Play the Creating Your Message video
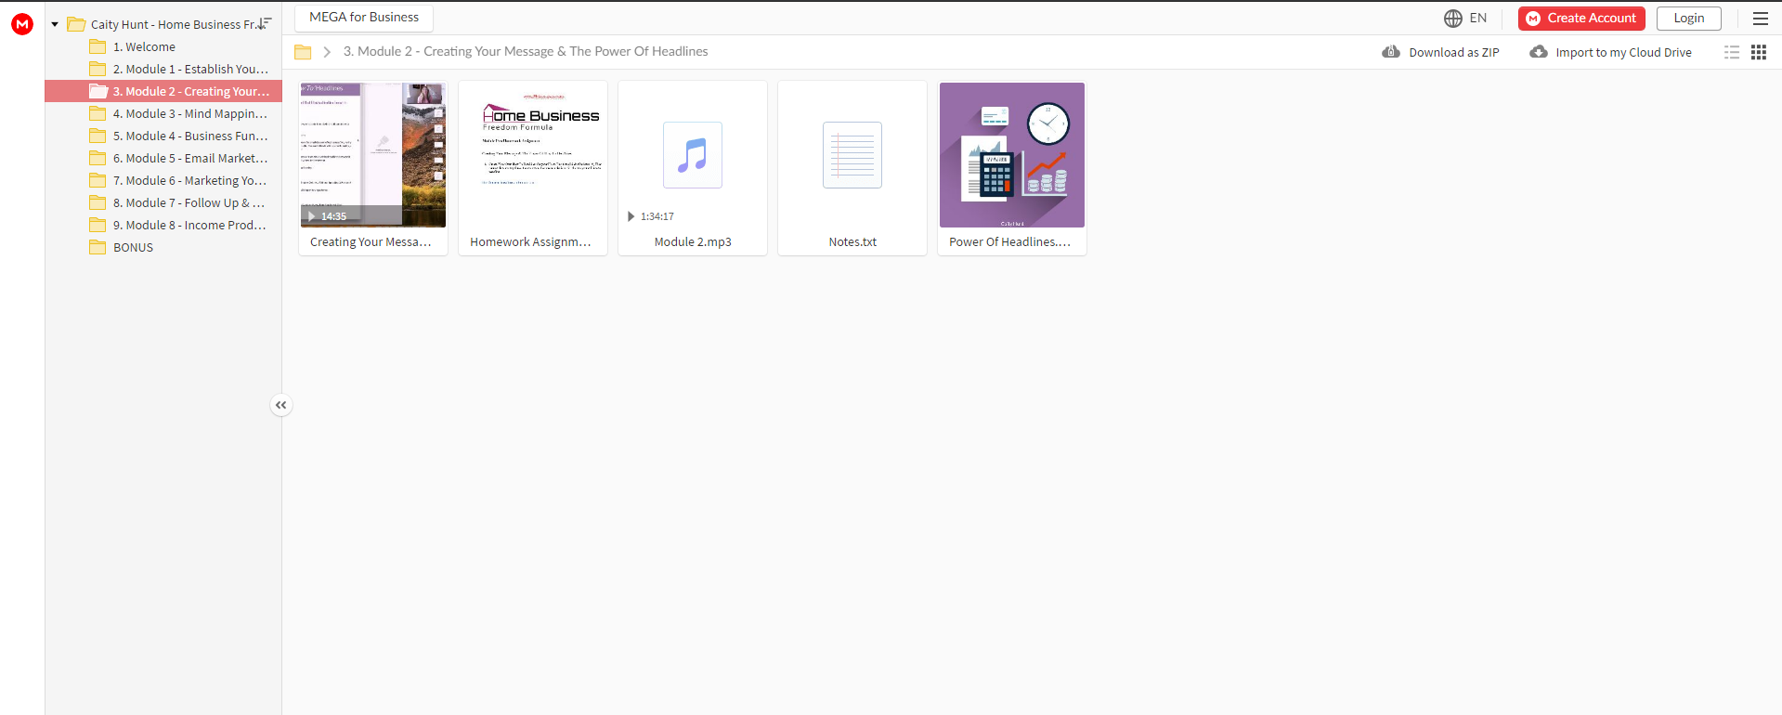Image resolution: width=1782 pixels, height=715 pixels. (373, 155)
